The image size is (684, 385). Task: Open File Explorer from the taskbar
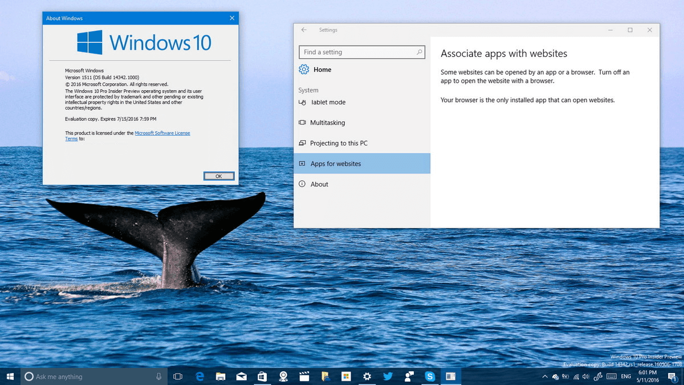pos(221,376)
